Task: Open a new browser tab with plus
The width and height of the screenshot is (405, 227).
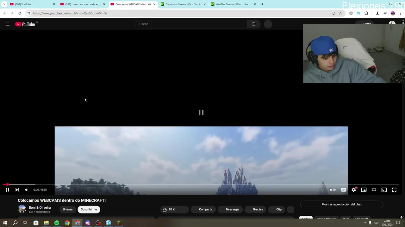Action: (x=262, y=4)
